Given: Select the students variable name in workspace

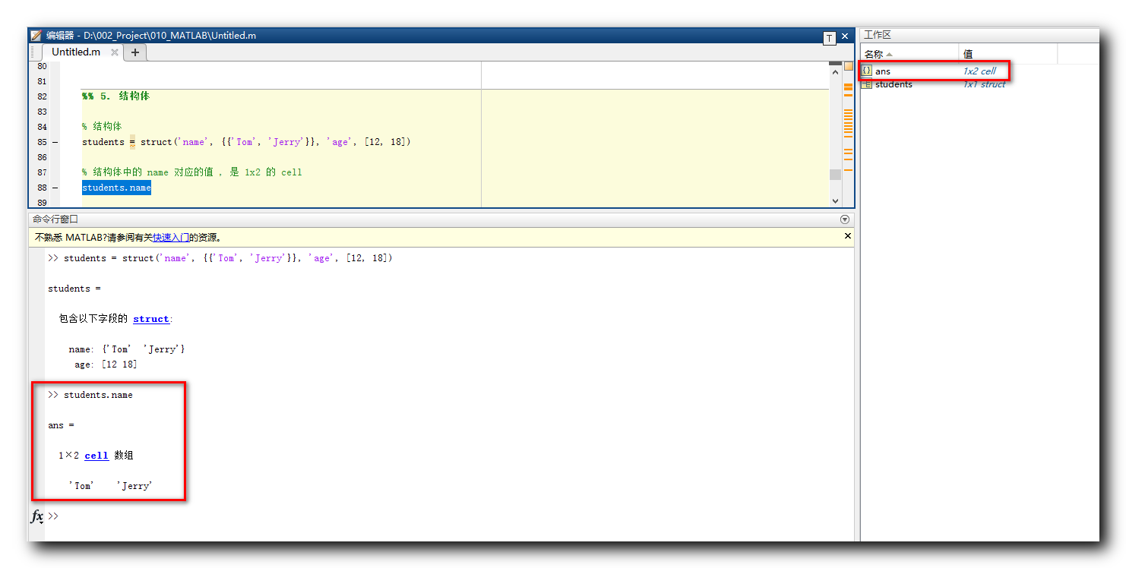Looking at the screenshot, I should 894,84.
